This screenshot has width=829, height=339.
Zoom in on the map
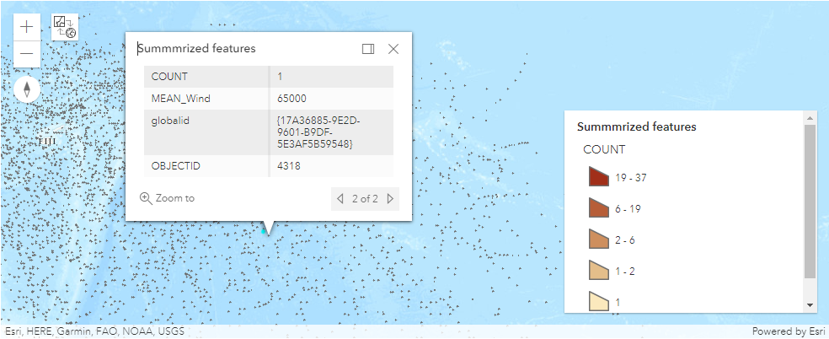coord(27,26)
